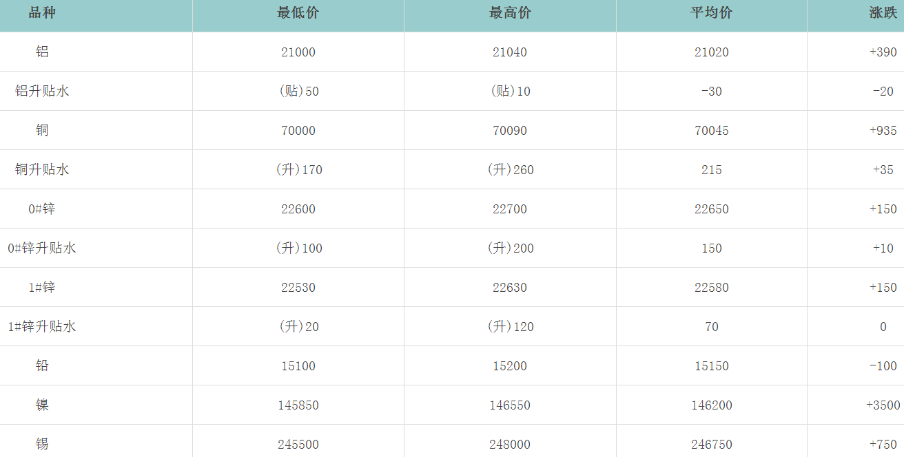Viewport: 904px width, 457px height.
Task: Open the 镍 row label
Action: 42,405
